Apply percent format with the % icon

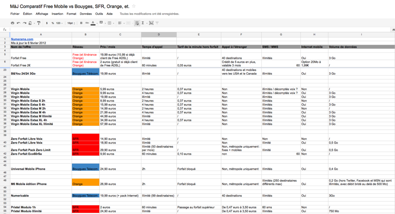(x=53, y=23)
